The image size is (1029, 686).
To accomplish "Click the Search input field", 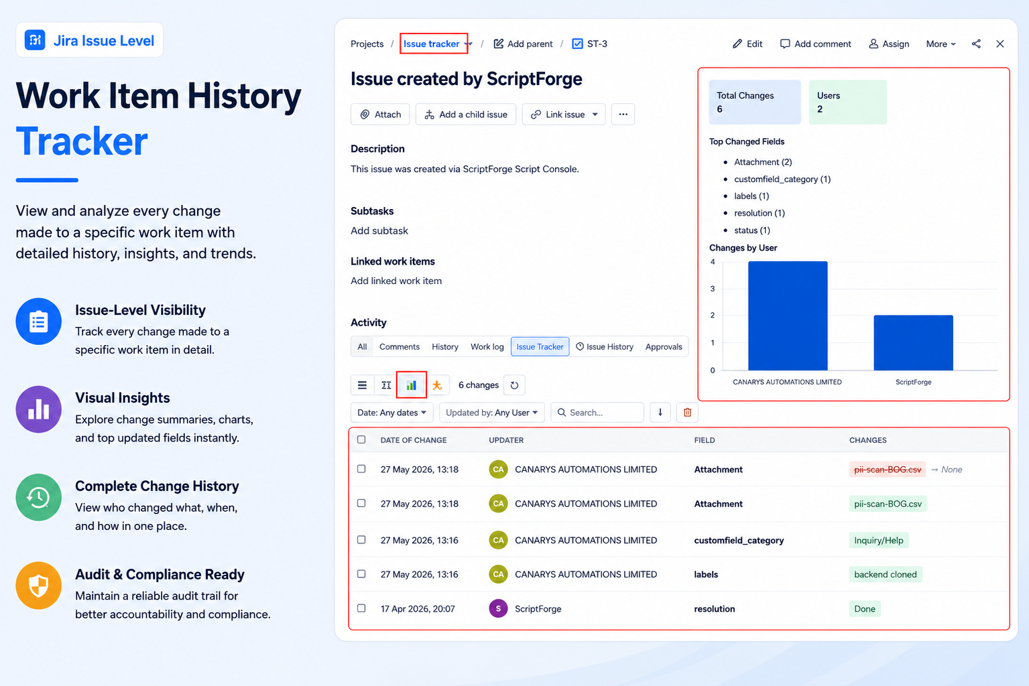I will (597, 413).
